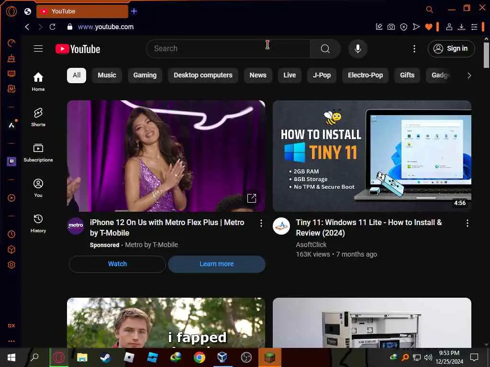Select the All category chip
Image resolution: width=490 pixels, height=367 pixels.
click(77, 75)
